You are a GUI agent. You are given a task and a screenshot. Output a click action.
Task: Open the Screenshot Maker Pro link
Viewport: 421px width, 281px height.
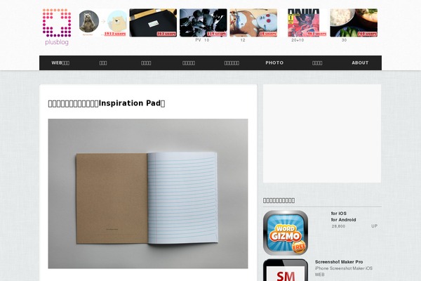[x=339, y=262]
